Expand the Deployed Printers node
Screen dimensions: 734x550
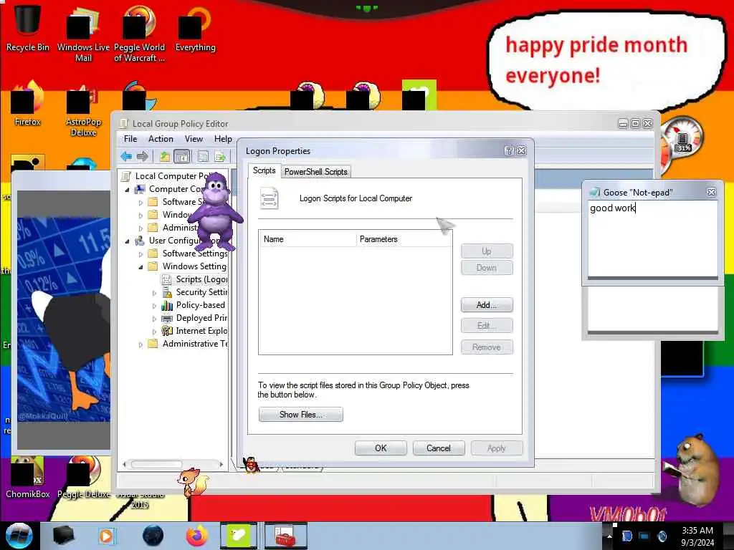click(x=154, y=319)
